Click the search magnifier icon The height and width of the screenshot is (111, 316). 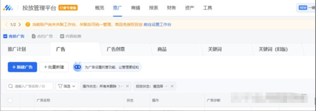(11, 86)
